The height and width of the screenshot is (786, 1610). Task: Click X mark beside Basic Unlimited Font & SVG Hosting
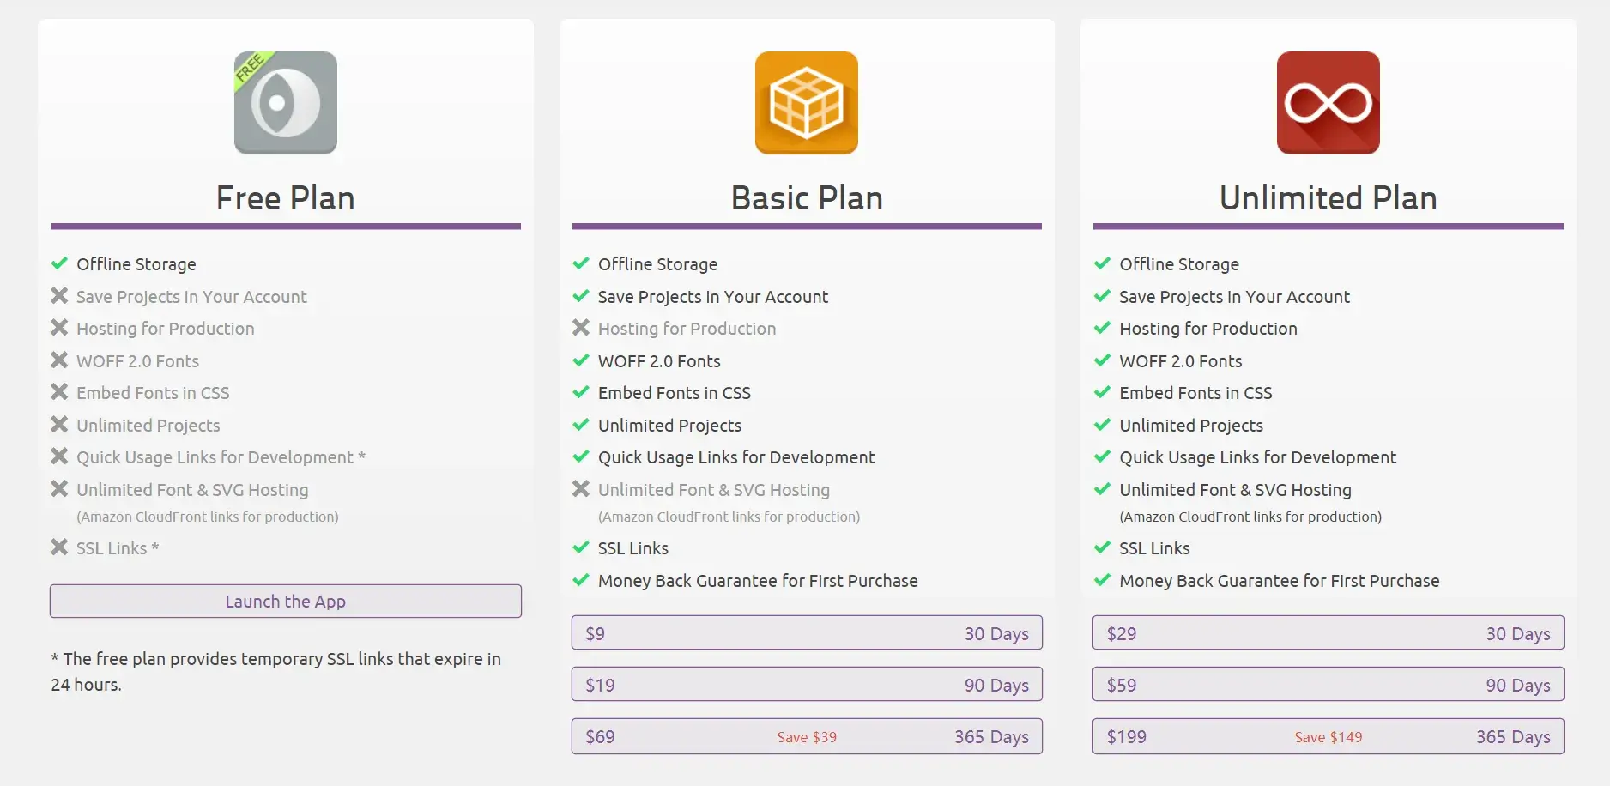[x=581, y=489]
